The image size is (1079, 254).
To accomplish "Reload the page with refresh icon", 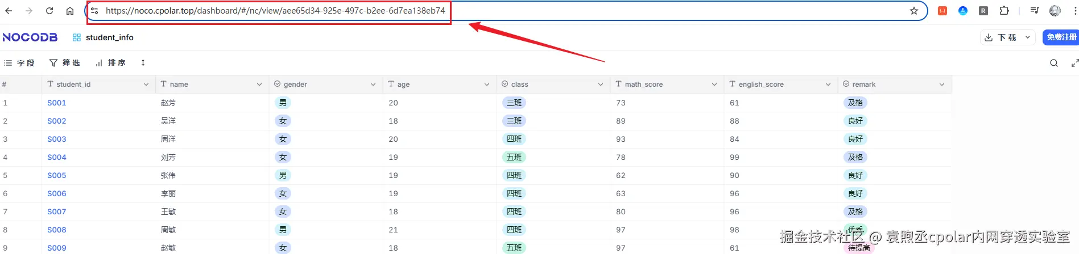I will [49, 11].
